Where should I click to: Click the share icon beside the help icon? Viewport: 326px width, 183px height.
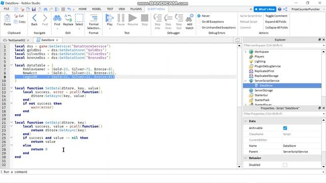(285, 9)
